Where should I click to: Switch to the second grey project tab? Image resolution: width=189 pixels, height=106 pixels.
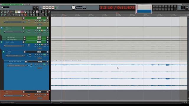(27, 5)
